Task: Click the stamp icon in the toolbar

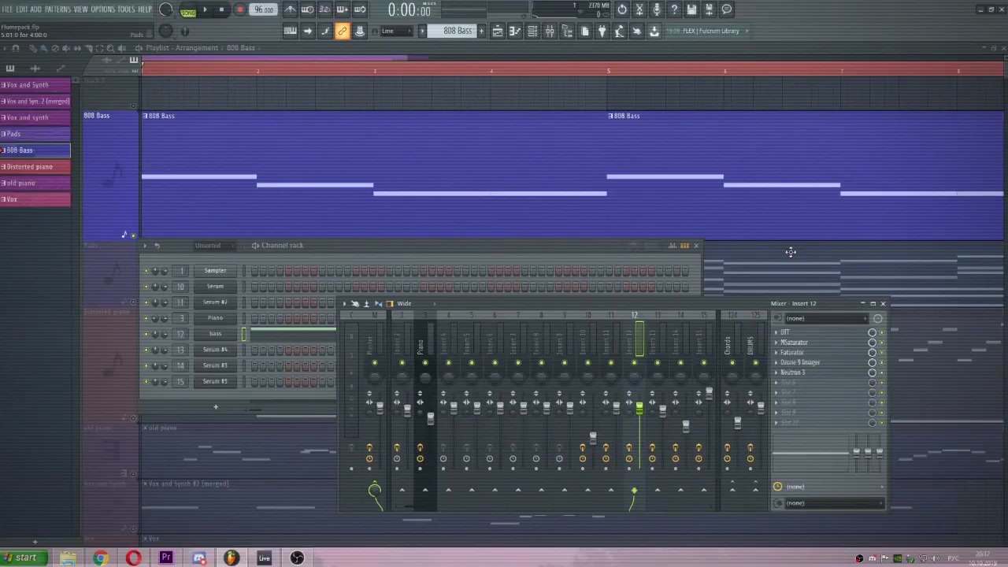Action: coord(360,31)
